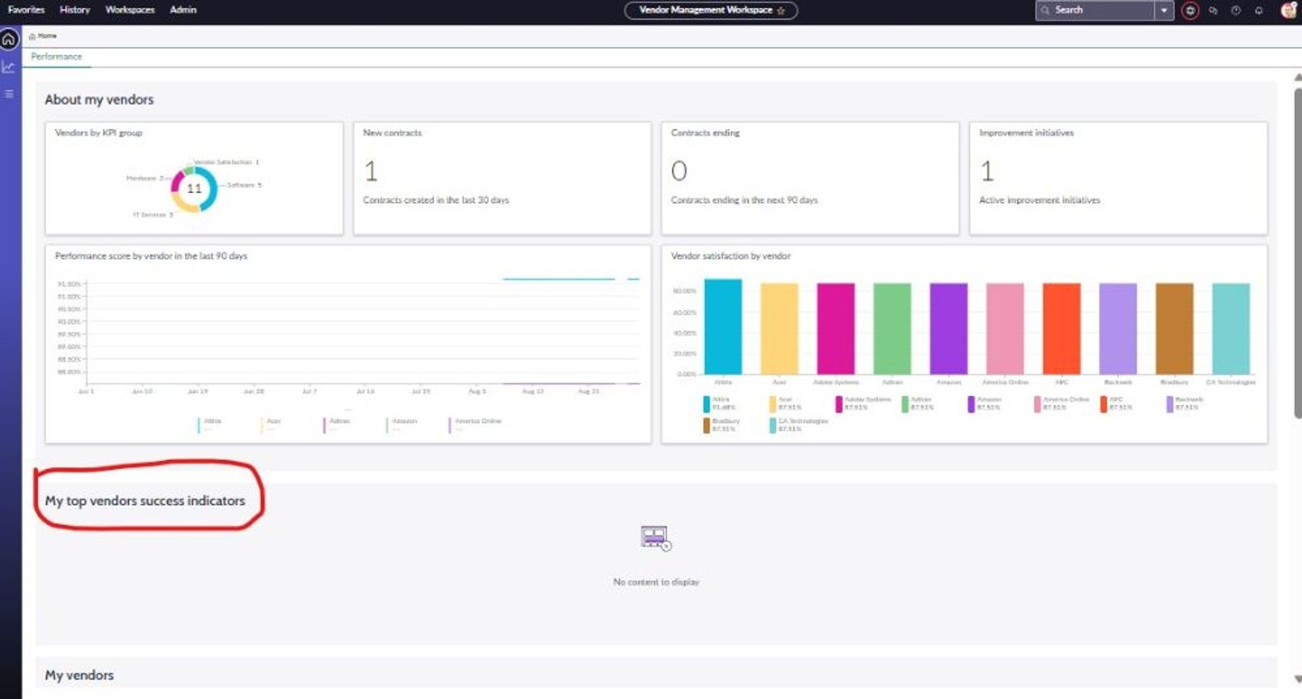This screenshot has height=699, width=1302.
Task: Open the analytics chart icon in sidebar
Action: tap(8, 67)
